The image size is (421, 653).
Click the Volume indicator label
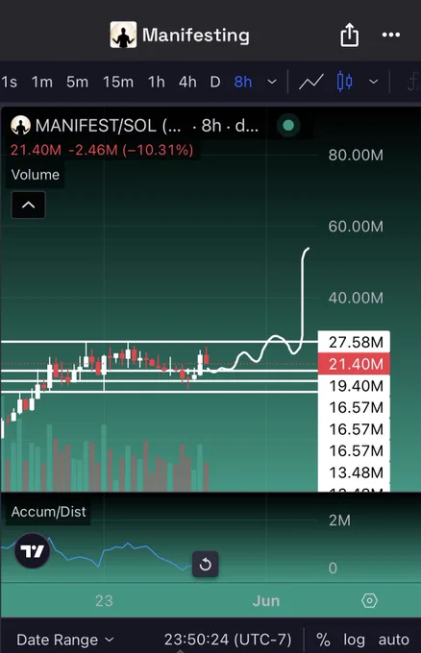[x=36, y=175]
